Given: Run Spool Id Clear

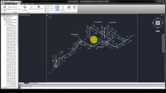Looking at the screenshot, I should pyautogui.click(x=49, y=6).
